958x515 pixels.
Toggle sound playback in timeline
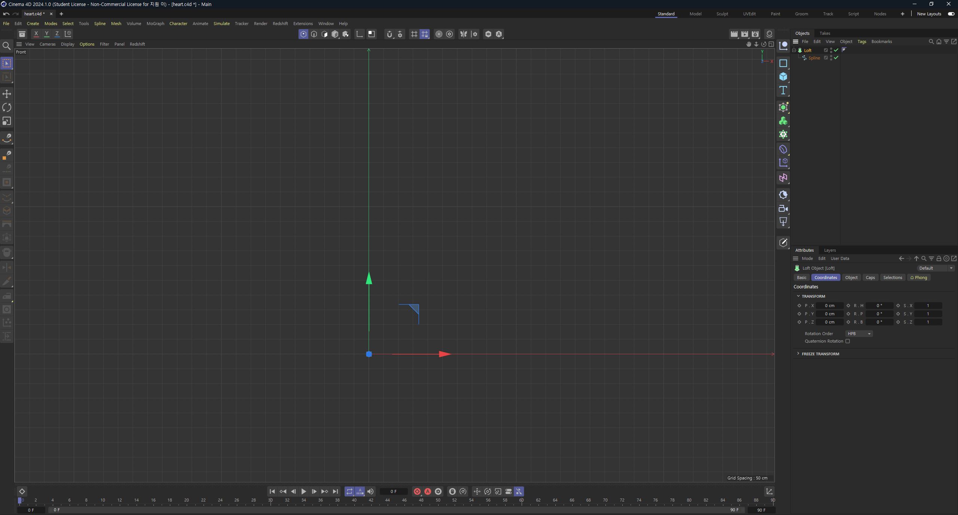coord(370,491)
